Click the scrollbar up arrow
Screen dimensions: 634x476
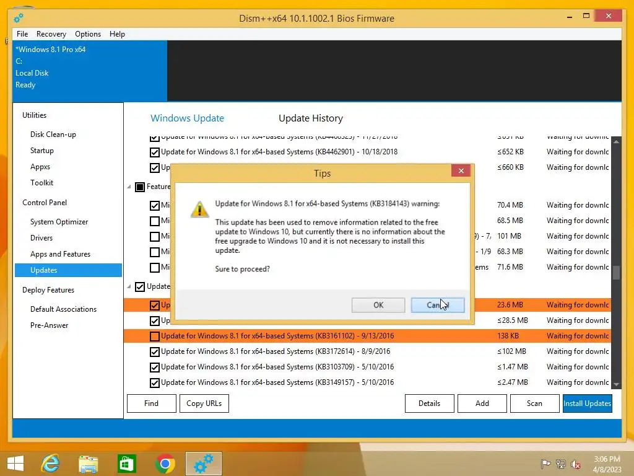tap(616, 142)
